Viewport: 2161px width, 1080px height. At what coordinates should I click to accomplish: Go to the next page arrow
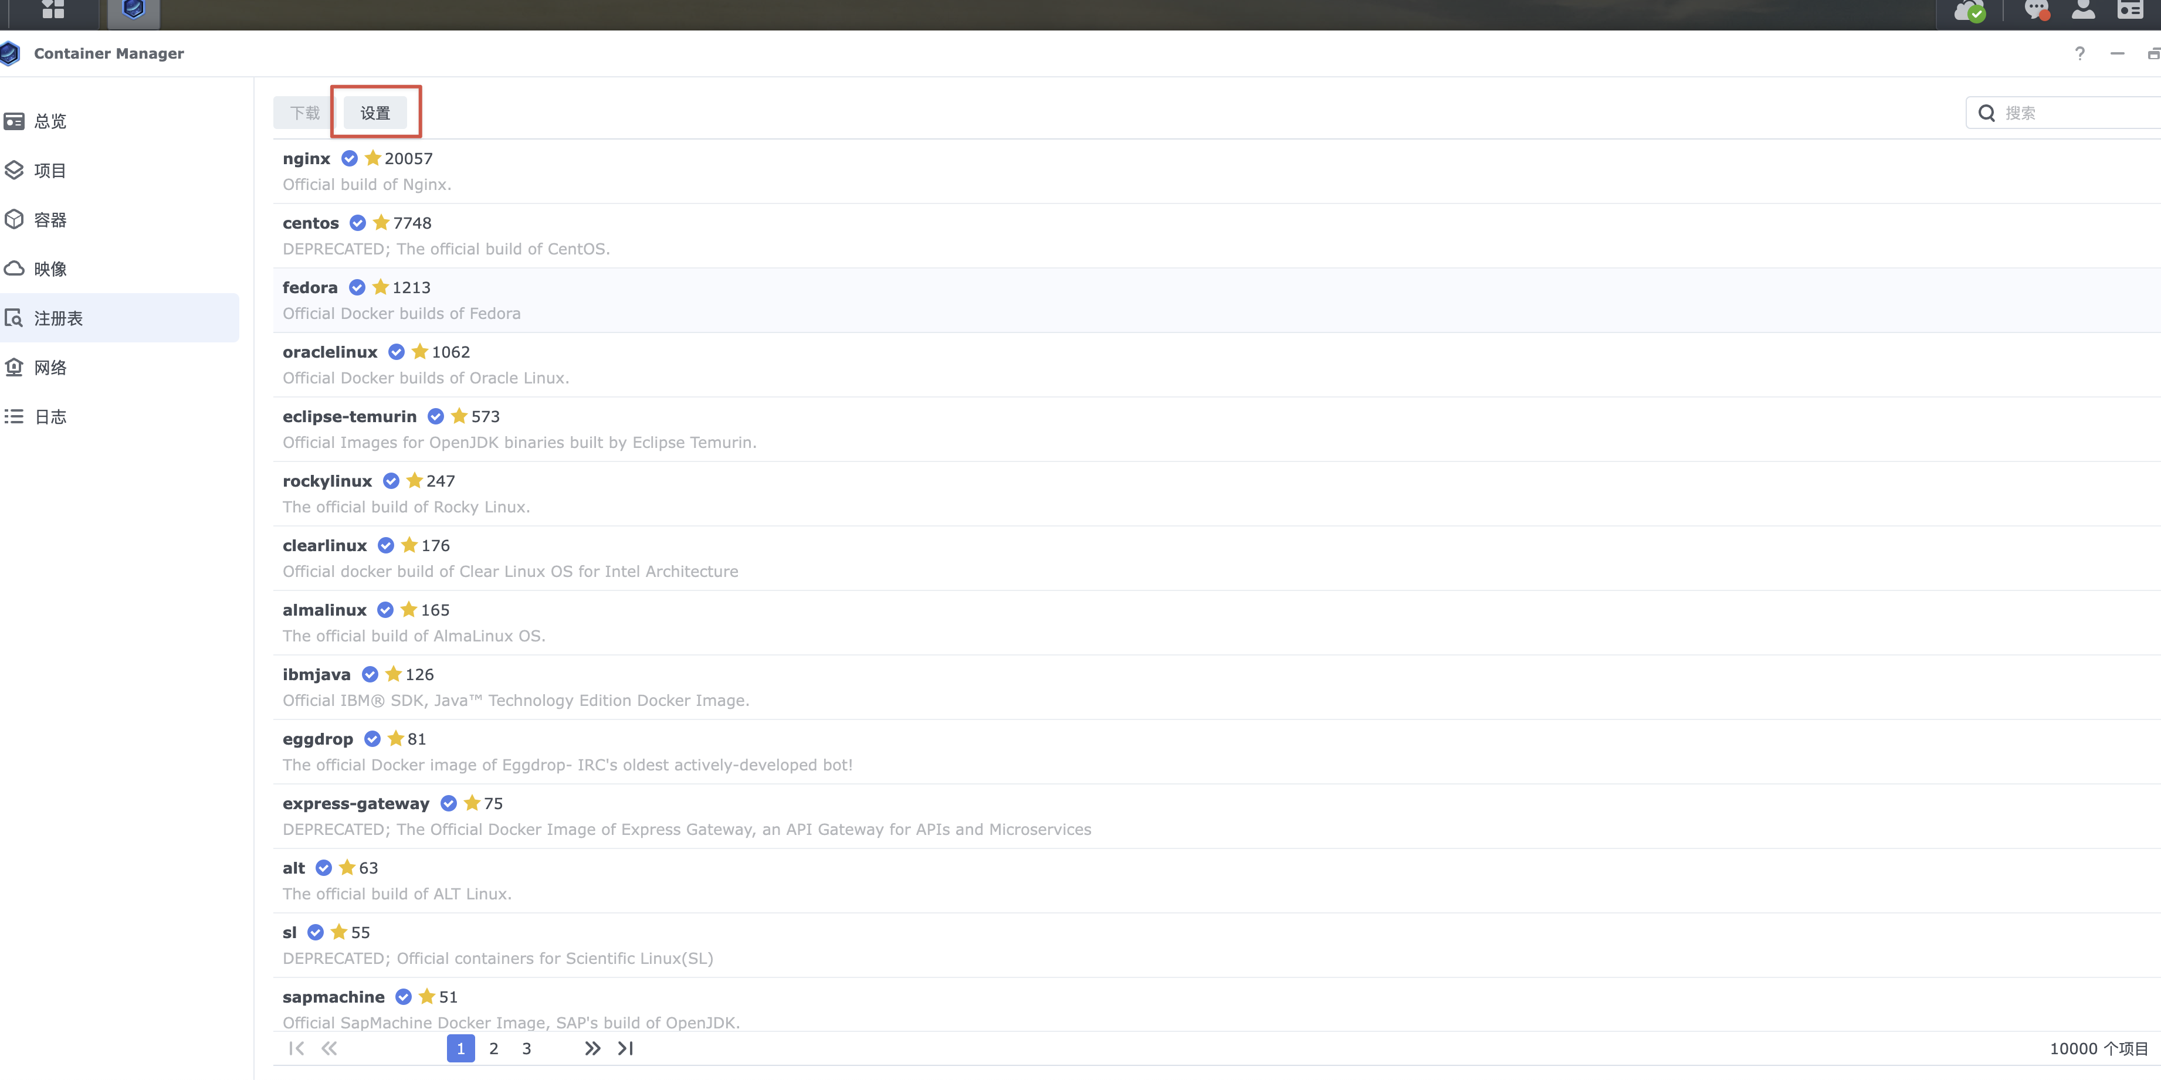(592, 1048)
